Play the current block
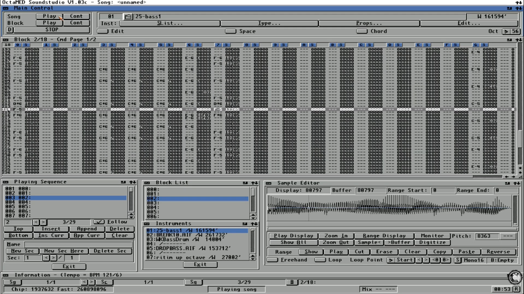This screenshot has width=524, height=294. [x=49, y=23]
